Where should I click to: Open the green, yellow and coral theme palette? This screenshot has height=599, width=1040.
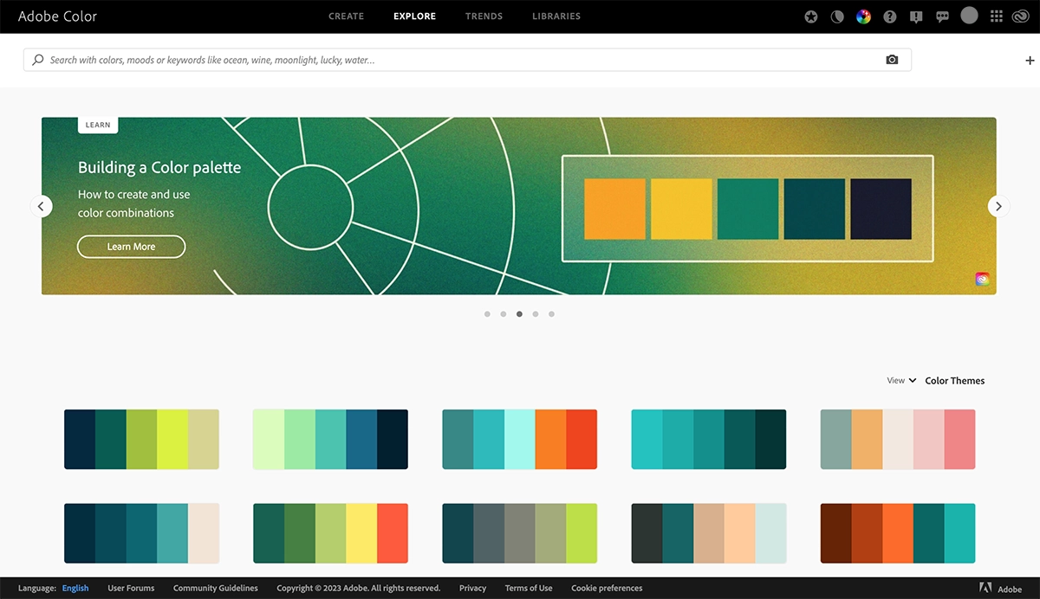tap(330, 533)
